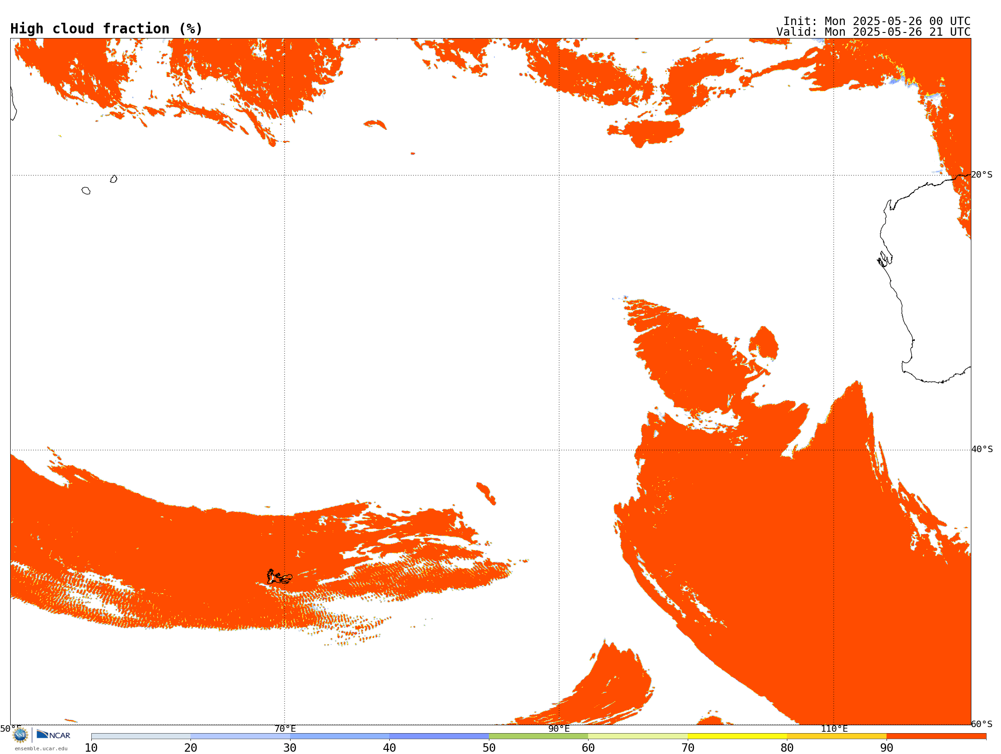Pick the light blue 20-30 colorbar segment
The image size is (1001, 754).
pyautogui.click(x=240, y=736)
